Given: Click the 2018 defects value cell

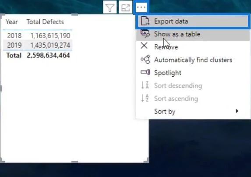Looking at the screenshot, I should pos(50,35).
